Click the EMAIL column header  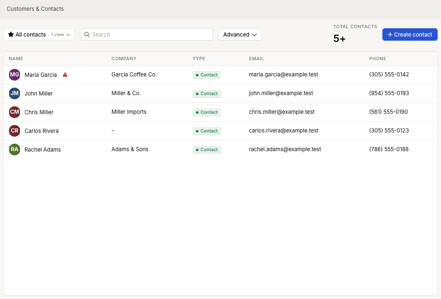tap(256, 59)
